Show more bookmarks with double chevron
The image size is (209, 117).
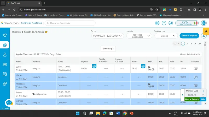[x=204, y=15]
